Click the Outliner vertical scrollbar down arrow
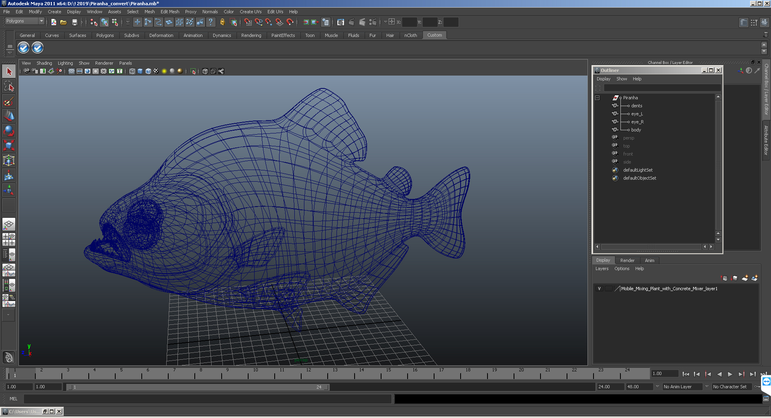Screen dimensions: 771x418 [718, 240]
